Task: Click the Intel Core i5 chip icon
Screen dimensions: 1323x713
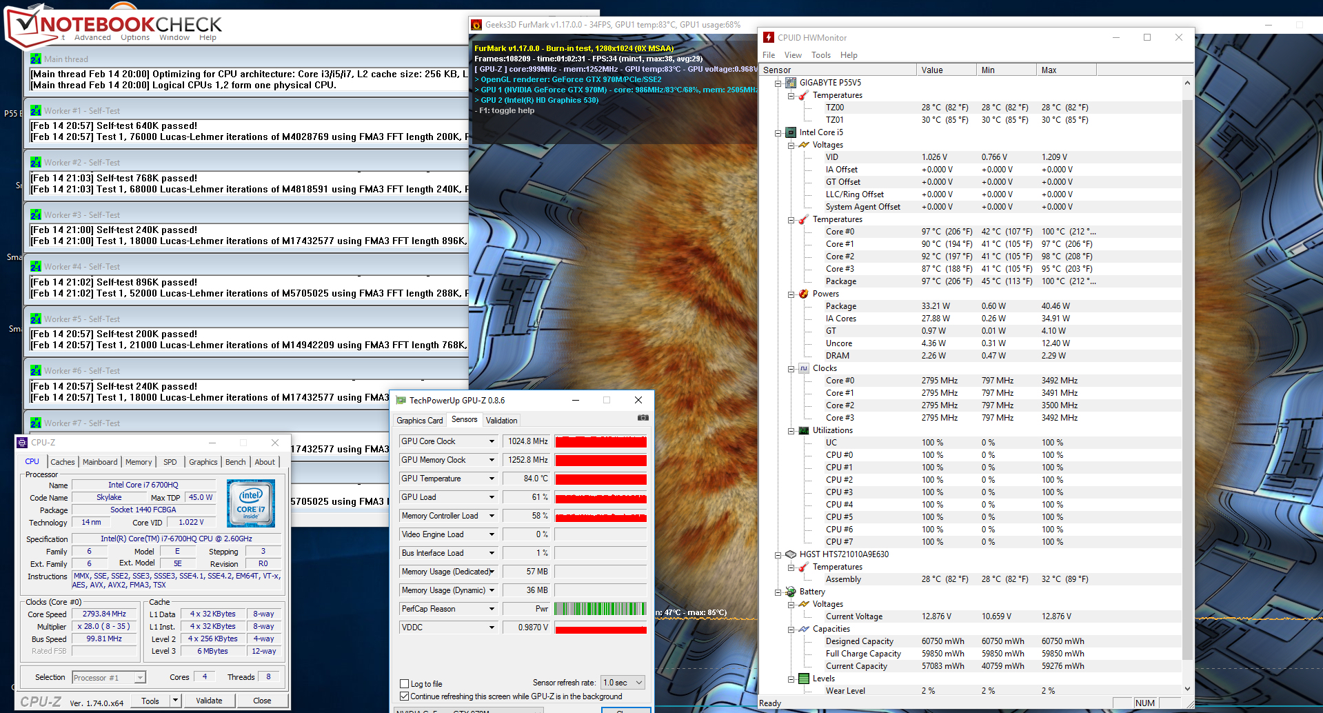Action: [x=791, y=132]
